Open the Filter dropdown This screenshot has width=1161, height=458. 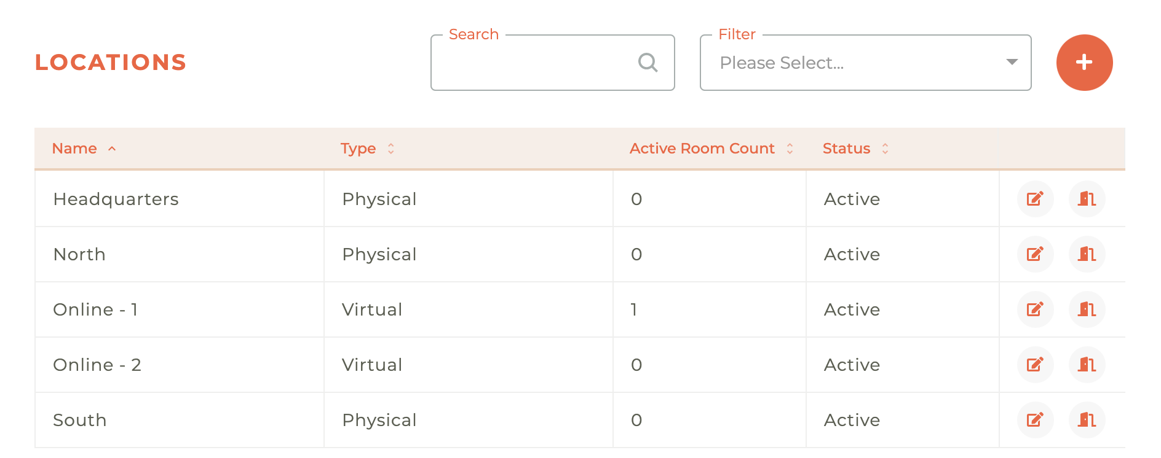coord(865,63)
